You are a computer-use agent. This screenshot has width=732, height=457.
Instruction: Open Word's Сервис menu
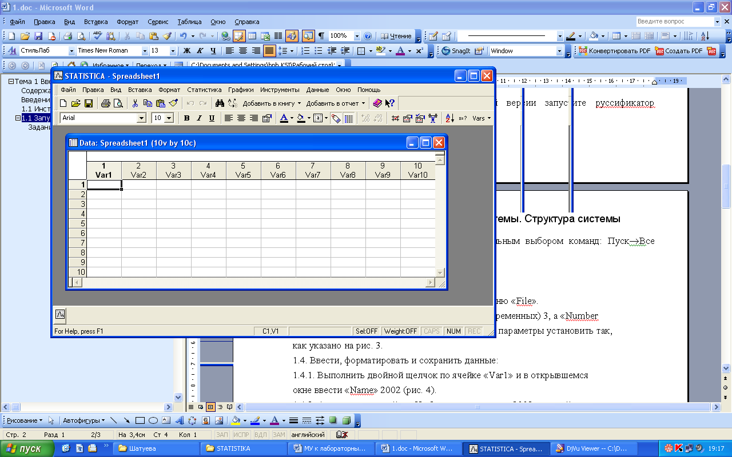pyautogui.click(x=158, y=22)
